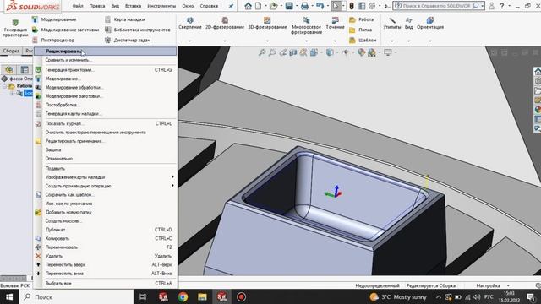Image resolution: width=541 pixels, height=304 pixels.
Task: Open Диспетчер задач in the ribbon
Action: point(128,41)
